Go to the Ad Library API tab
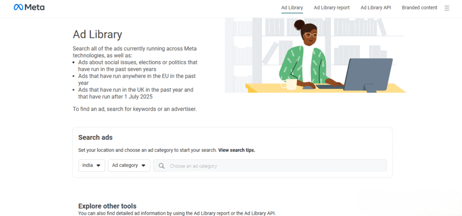The height and width of the screenshot is (216, 462). coord(376,8)
